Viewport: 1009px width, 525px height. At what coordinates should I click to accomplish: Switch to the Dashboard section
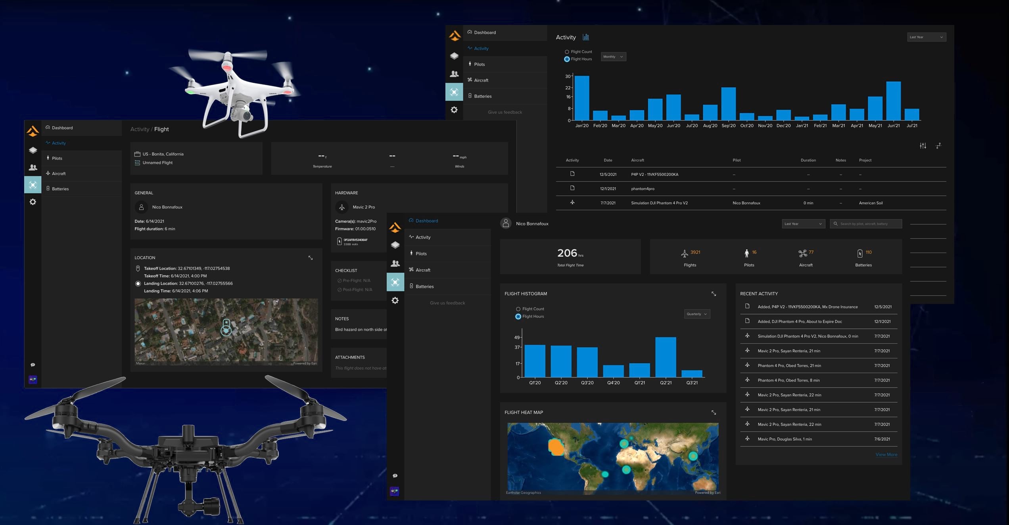[x=426, y=221]
